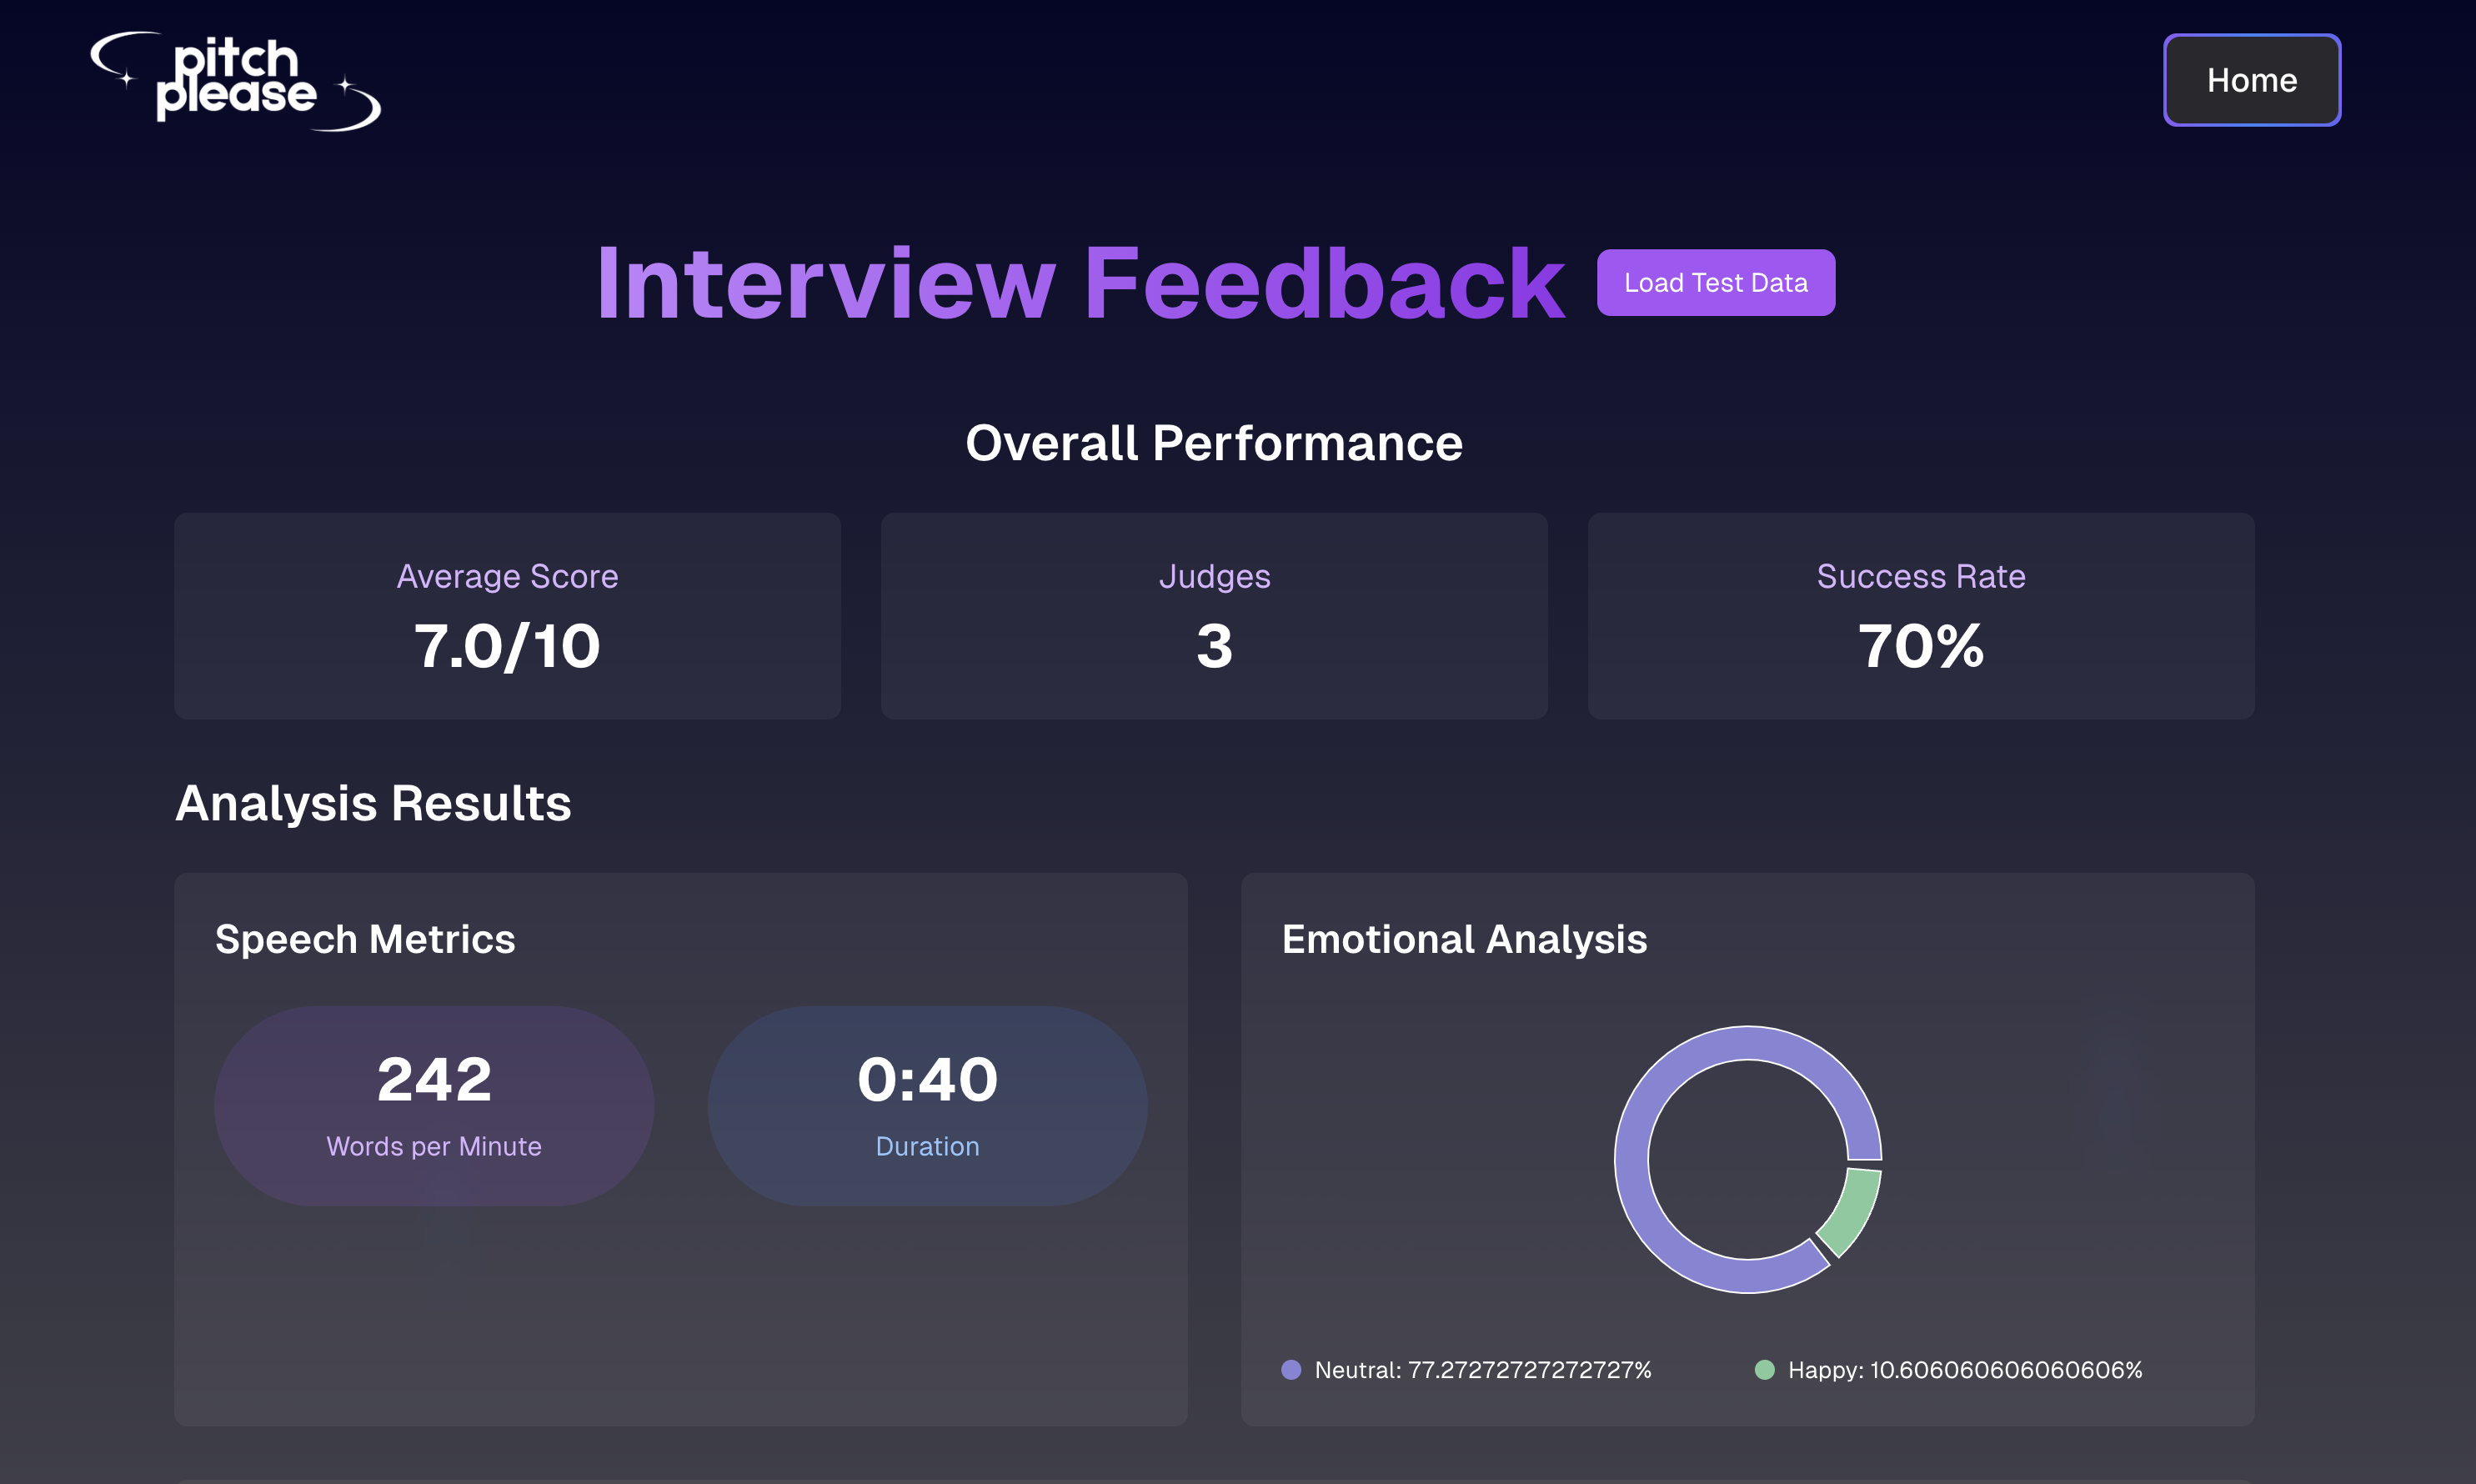Click the green Happy legend dot
2476x1484 pixels.
coord(1765,1371)
